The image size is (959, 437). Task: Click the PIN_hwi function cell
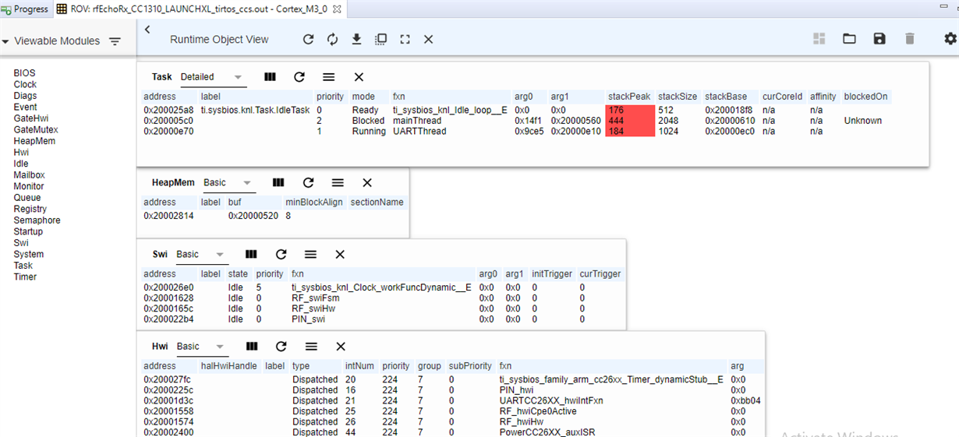516,389
